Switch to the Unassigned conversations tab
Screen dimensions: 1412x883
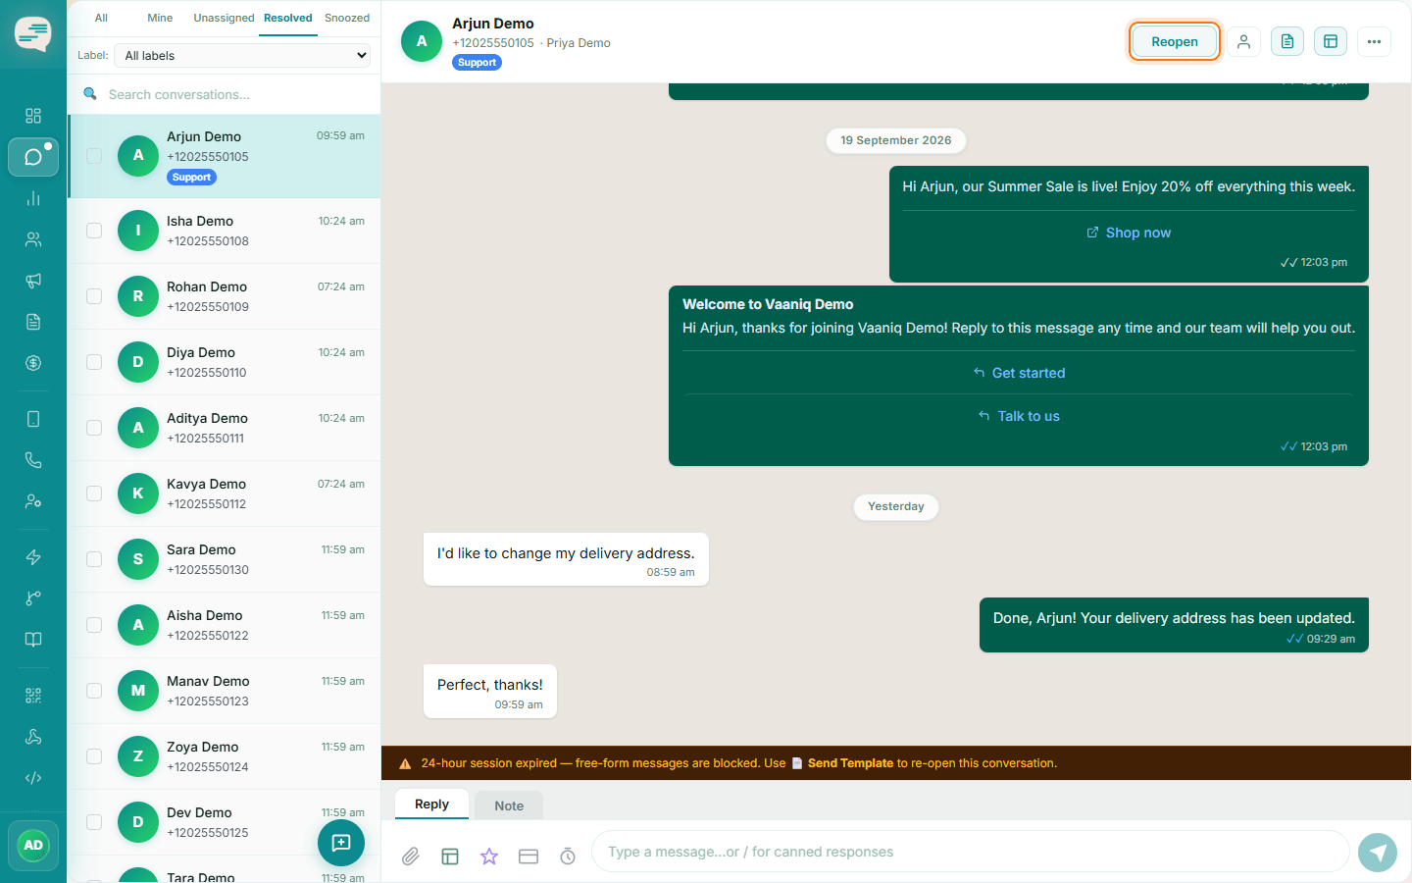coord(224,18)
